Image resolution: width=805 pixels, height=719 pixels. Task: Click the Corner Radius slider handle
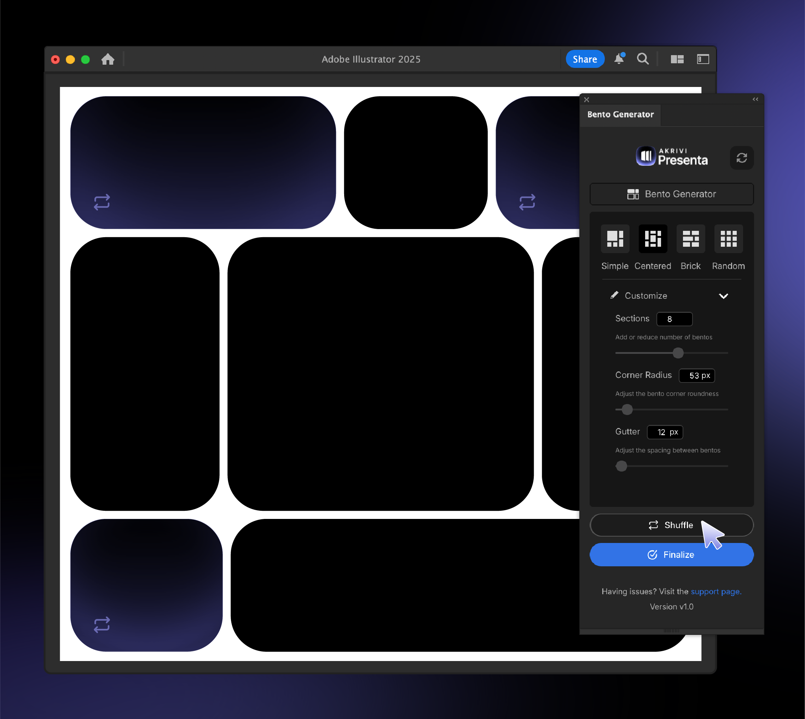point(627,410)
